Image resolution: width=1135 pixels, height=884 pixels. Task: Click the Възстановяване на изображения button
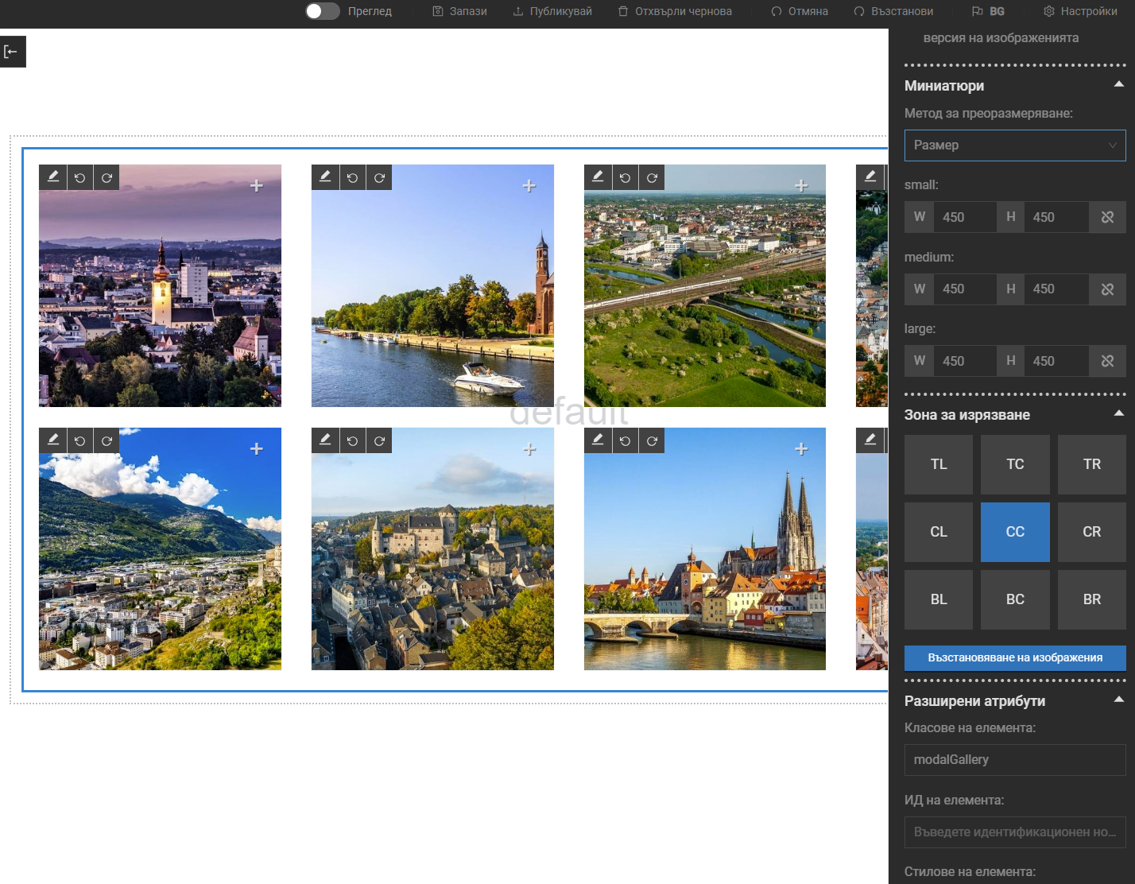coord(1015,657)
